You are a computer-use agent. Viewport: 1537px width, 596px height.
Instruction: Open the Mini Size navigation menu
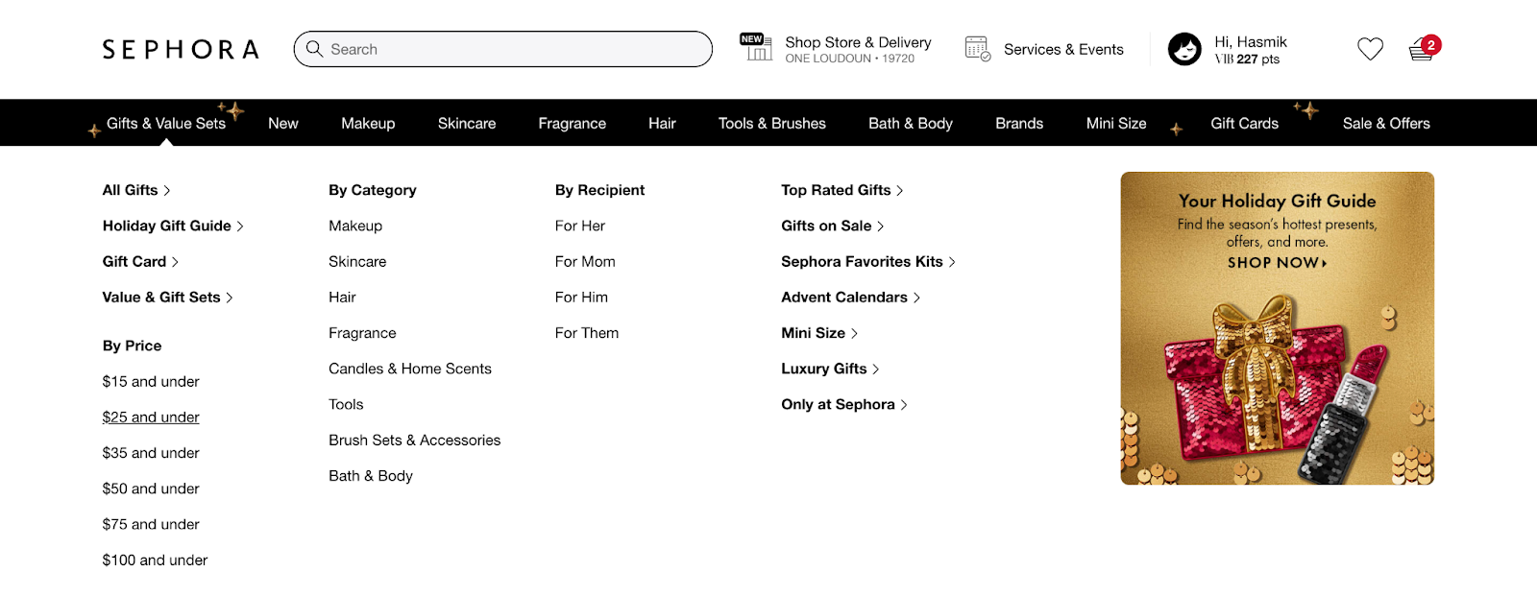point(1116,123)
